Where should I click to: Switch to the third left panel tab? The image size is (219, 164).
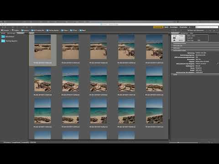click(21, 33)
